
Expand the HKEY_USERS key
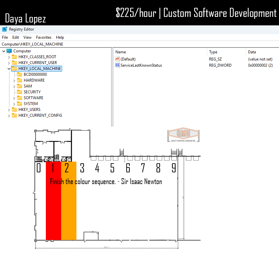click(x=9, y=110)
